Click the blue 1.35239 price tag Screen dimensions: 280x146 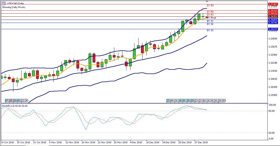click(273, 29)
